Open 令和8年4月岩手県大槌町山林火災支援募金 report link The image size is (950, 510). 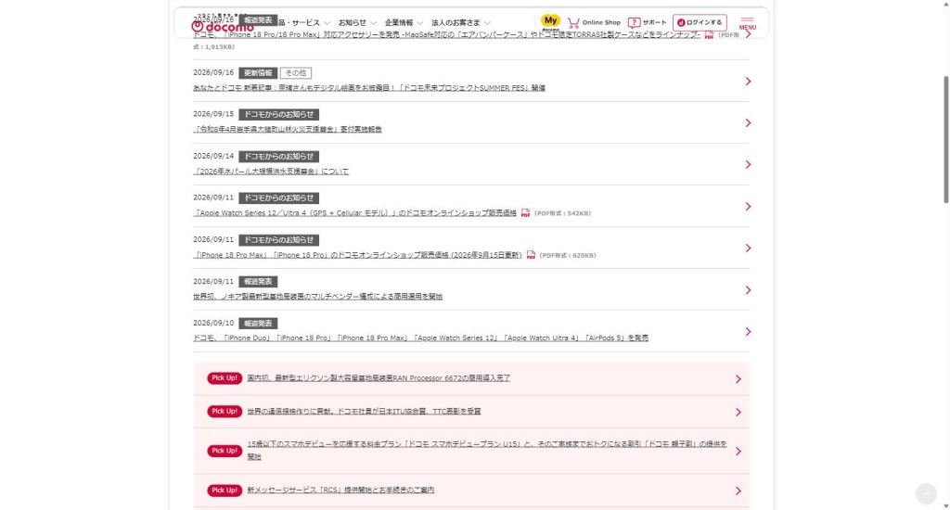(x=288, y=130)
